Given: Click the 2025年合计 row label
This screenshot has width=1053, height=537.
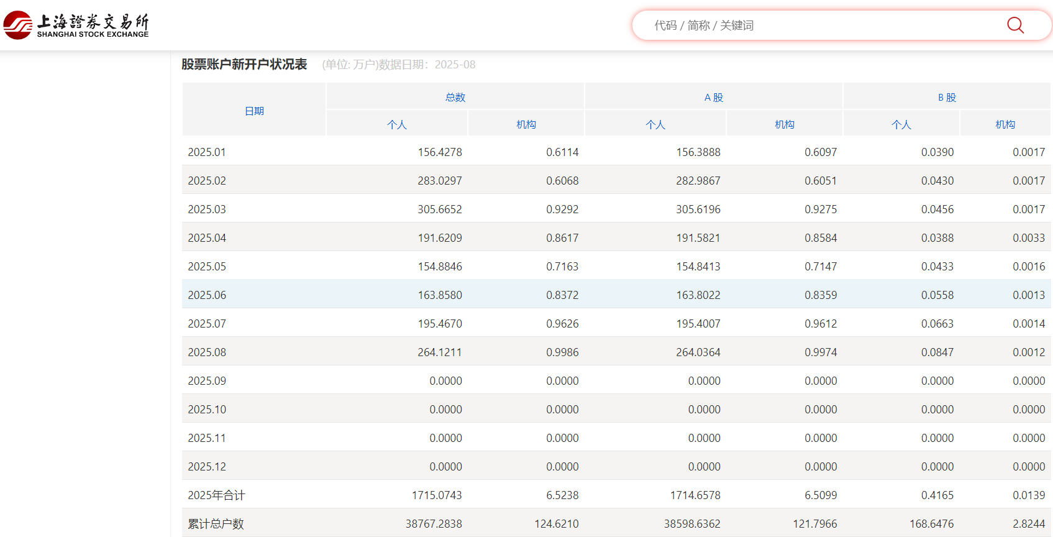Looking at the screenshot, I should (x=216, y=495).
